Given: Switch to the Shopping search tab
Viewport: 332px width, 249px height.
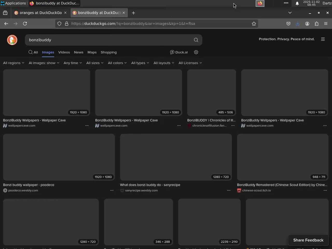Looking at the screenshot, I should click(x=109, y=52).
